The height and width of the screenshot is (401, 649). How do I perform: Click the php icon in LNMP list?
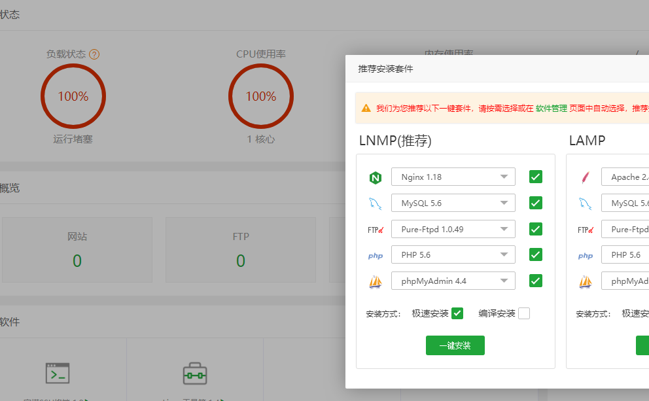coord(376,256)
